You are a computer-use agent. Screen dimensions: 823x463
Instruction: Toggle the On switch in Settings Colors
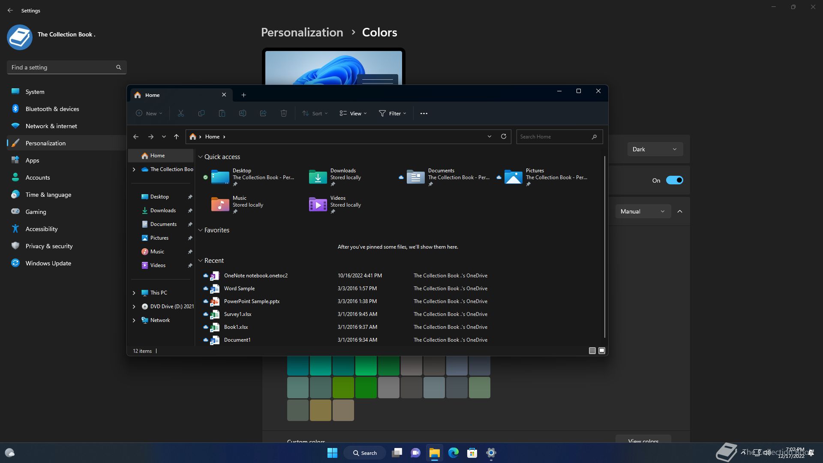coord(674,180)
